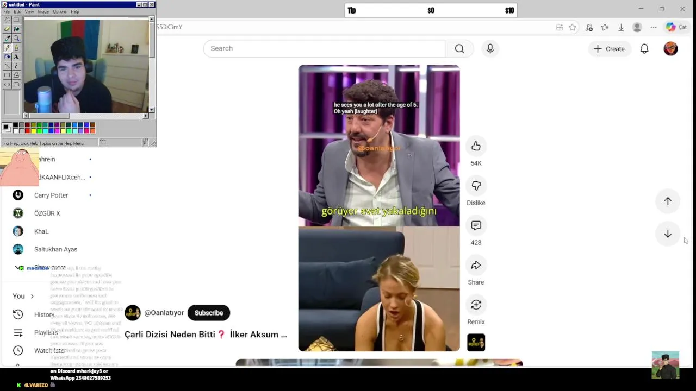Click the Dislike thumbs down icon
This screenshot has width=696, height=391.
point(476,186)
